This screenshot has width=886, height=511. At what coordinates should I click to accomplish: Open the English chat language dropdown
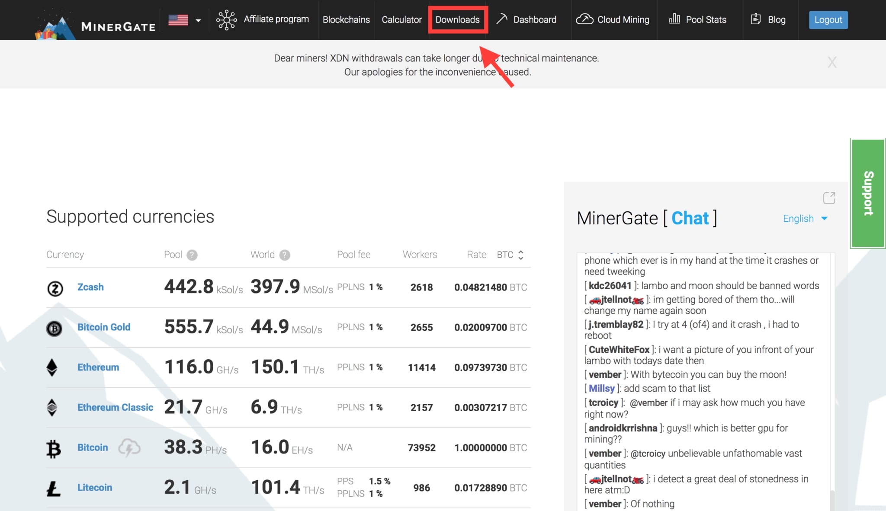tap(804, 219)
